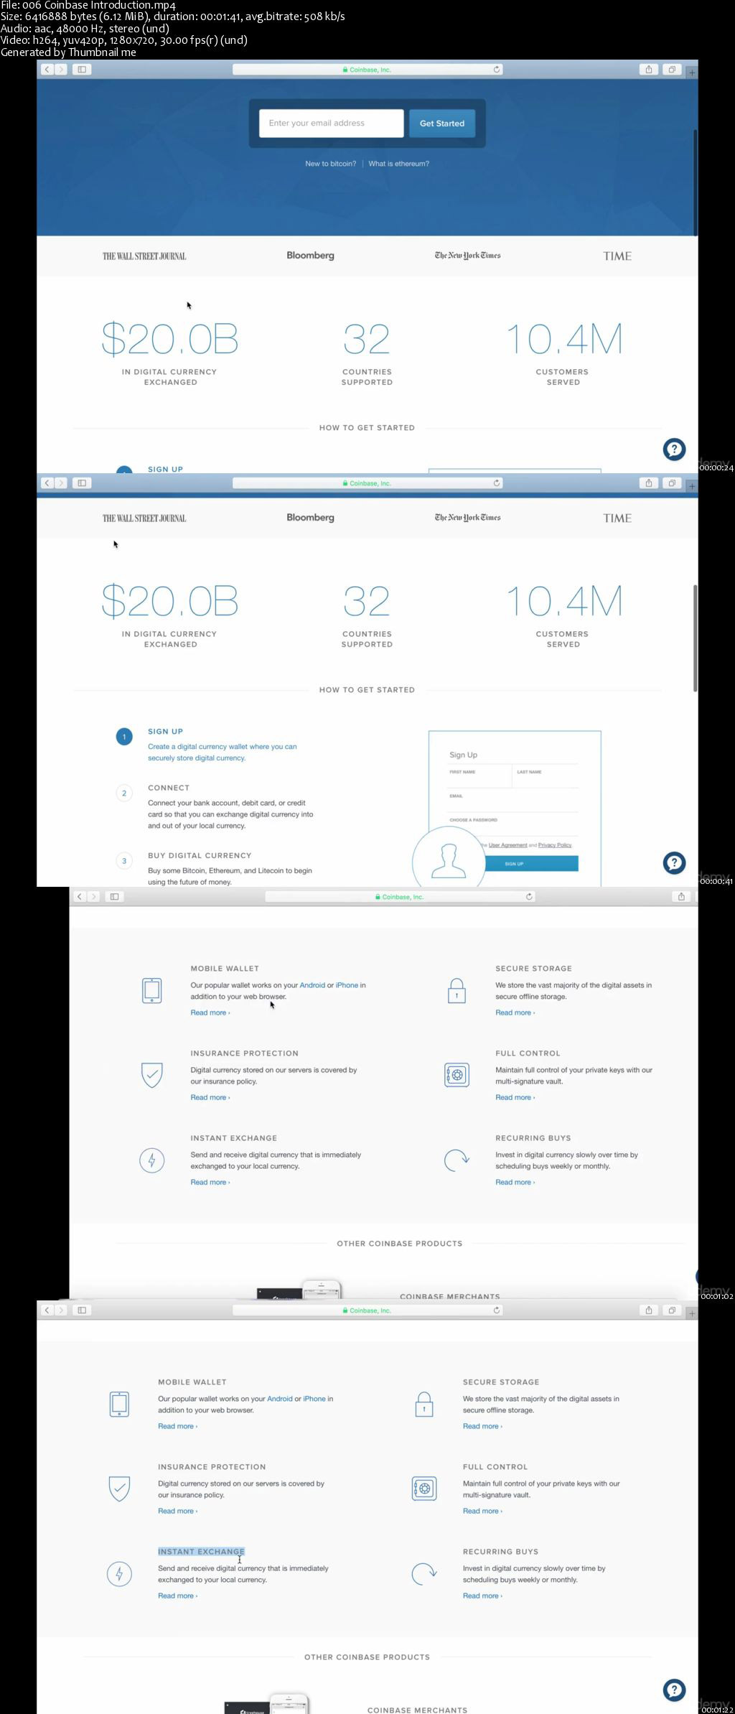
Task: Click the Bloomberg logo in the 00:00:24 frame
Action: click(310, 256)
